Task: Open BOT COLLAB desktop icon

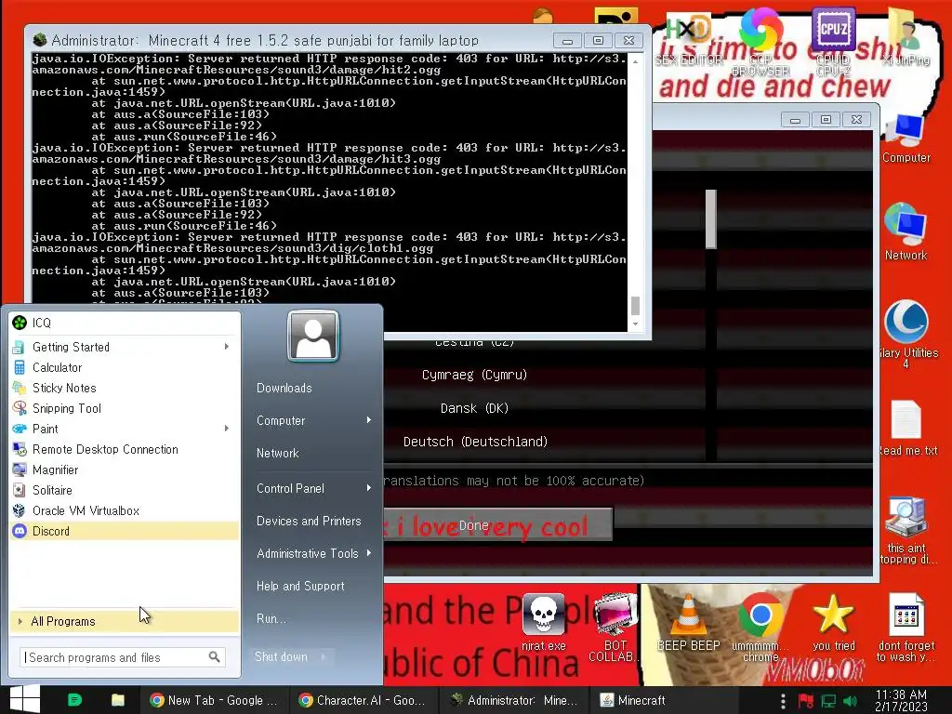Action: click(x=615, y=628)
